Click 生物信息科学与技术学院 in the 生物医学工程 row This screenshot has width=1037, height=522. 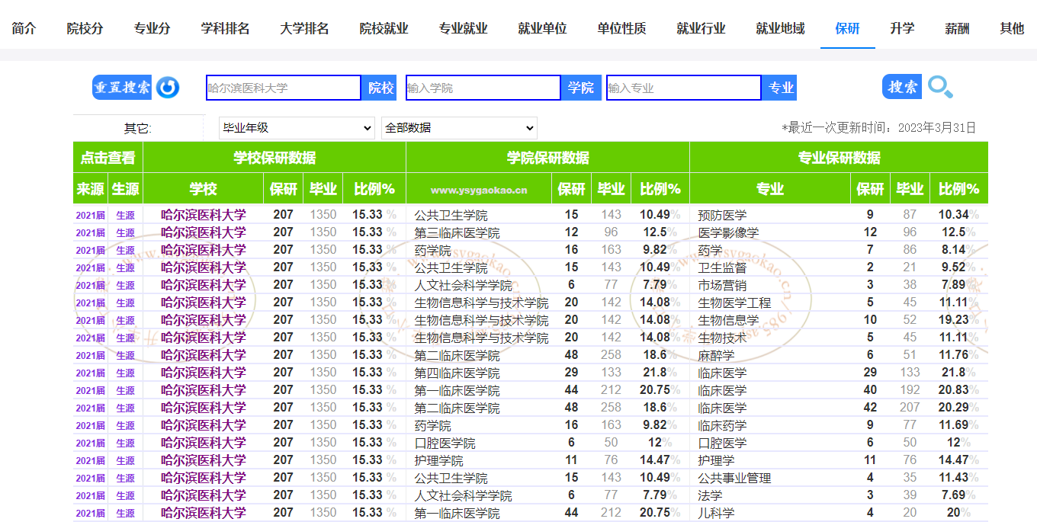click(482, 303)
